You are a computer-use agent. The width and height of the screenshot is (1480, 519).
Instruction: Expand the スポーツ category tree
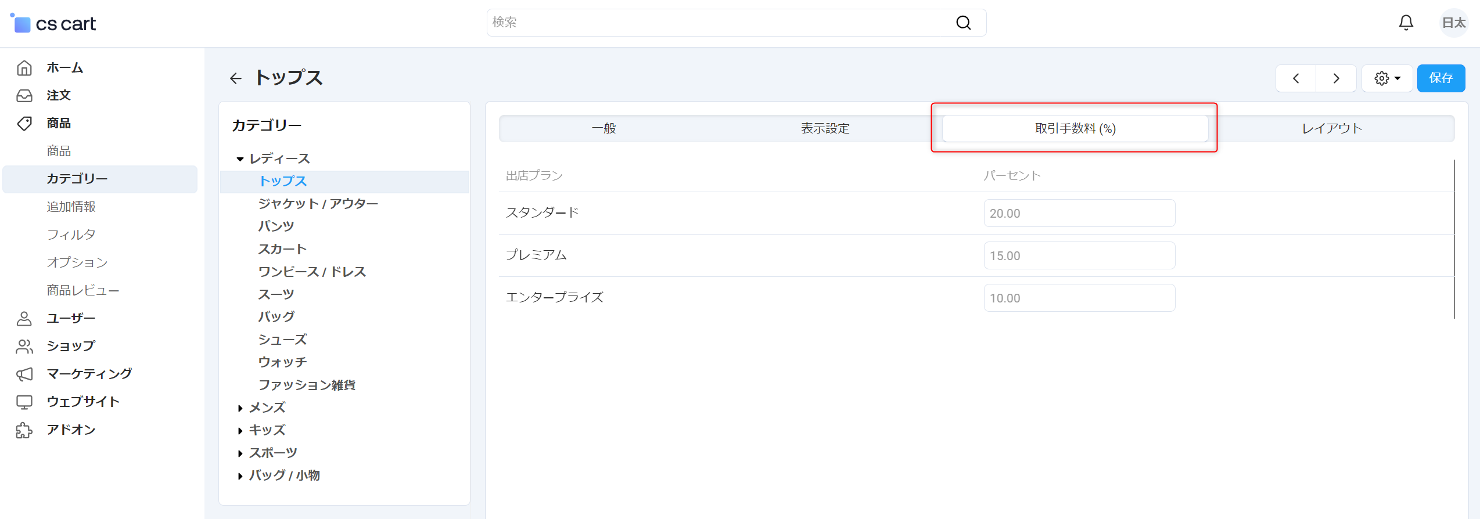pos(240,453)
